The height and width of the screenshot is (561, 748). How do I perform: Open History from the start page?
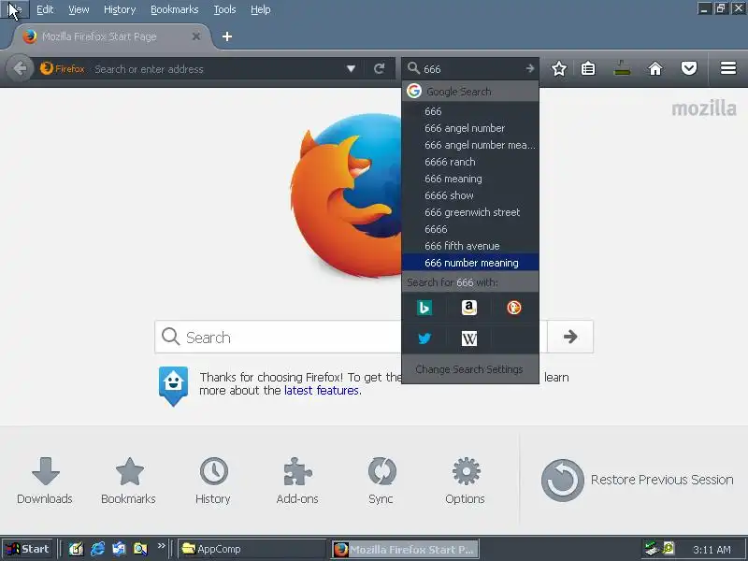(213, 481)
